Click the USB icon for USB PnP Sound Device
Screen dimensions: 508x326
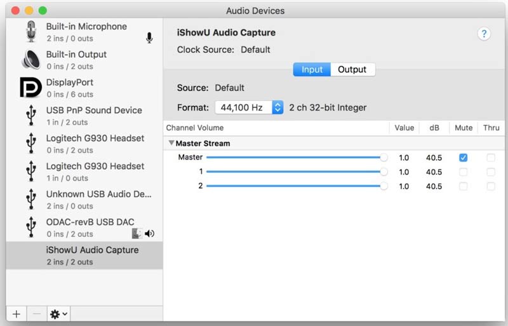(31, 116)
